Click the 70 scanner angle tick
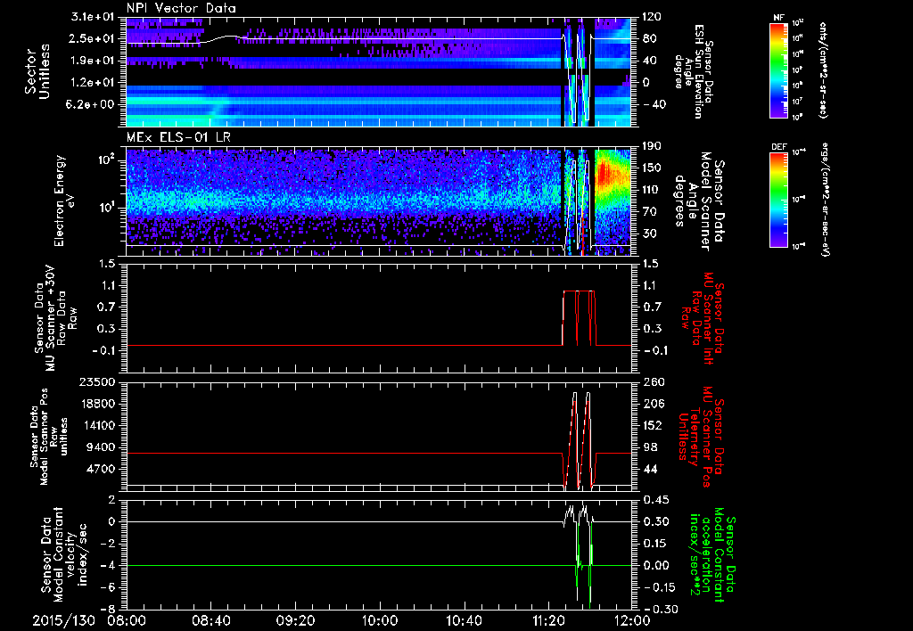The image size is (913, 631). click(649, 212)
